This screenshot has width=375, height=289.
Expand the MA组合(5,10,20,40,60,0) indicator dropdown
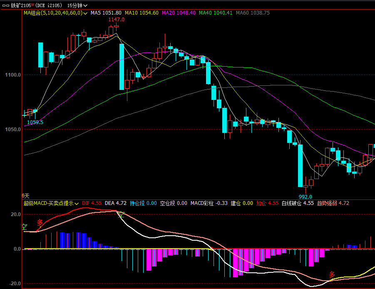55,13
